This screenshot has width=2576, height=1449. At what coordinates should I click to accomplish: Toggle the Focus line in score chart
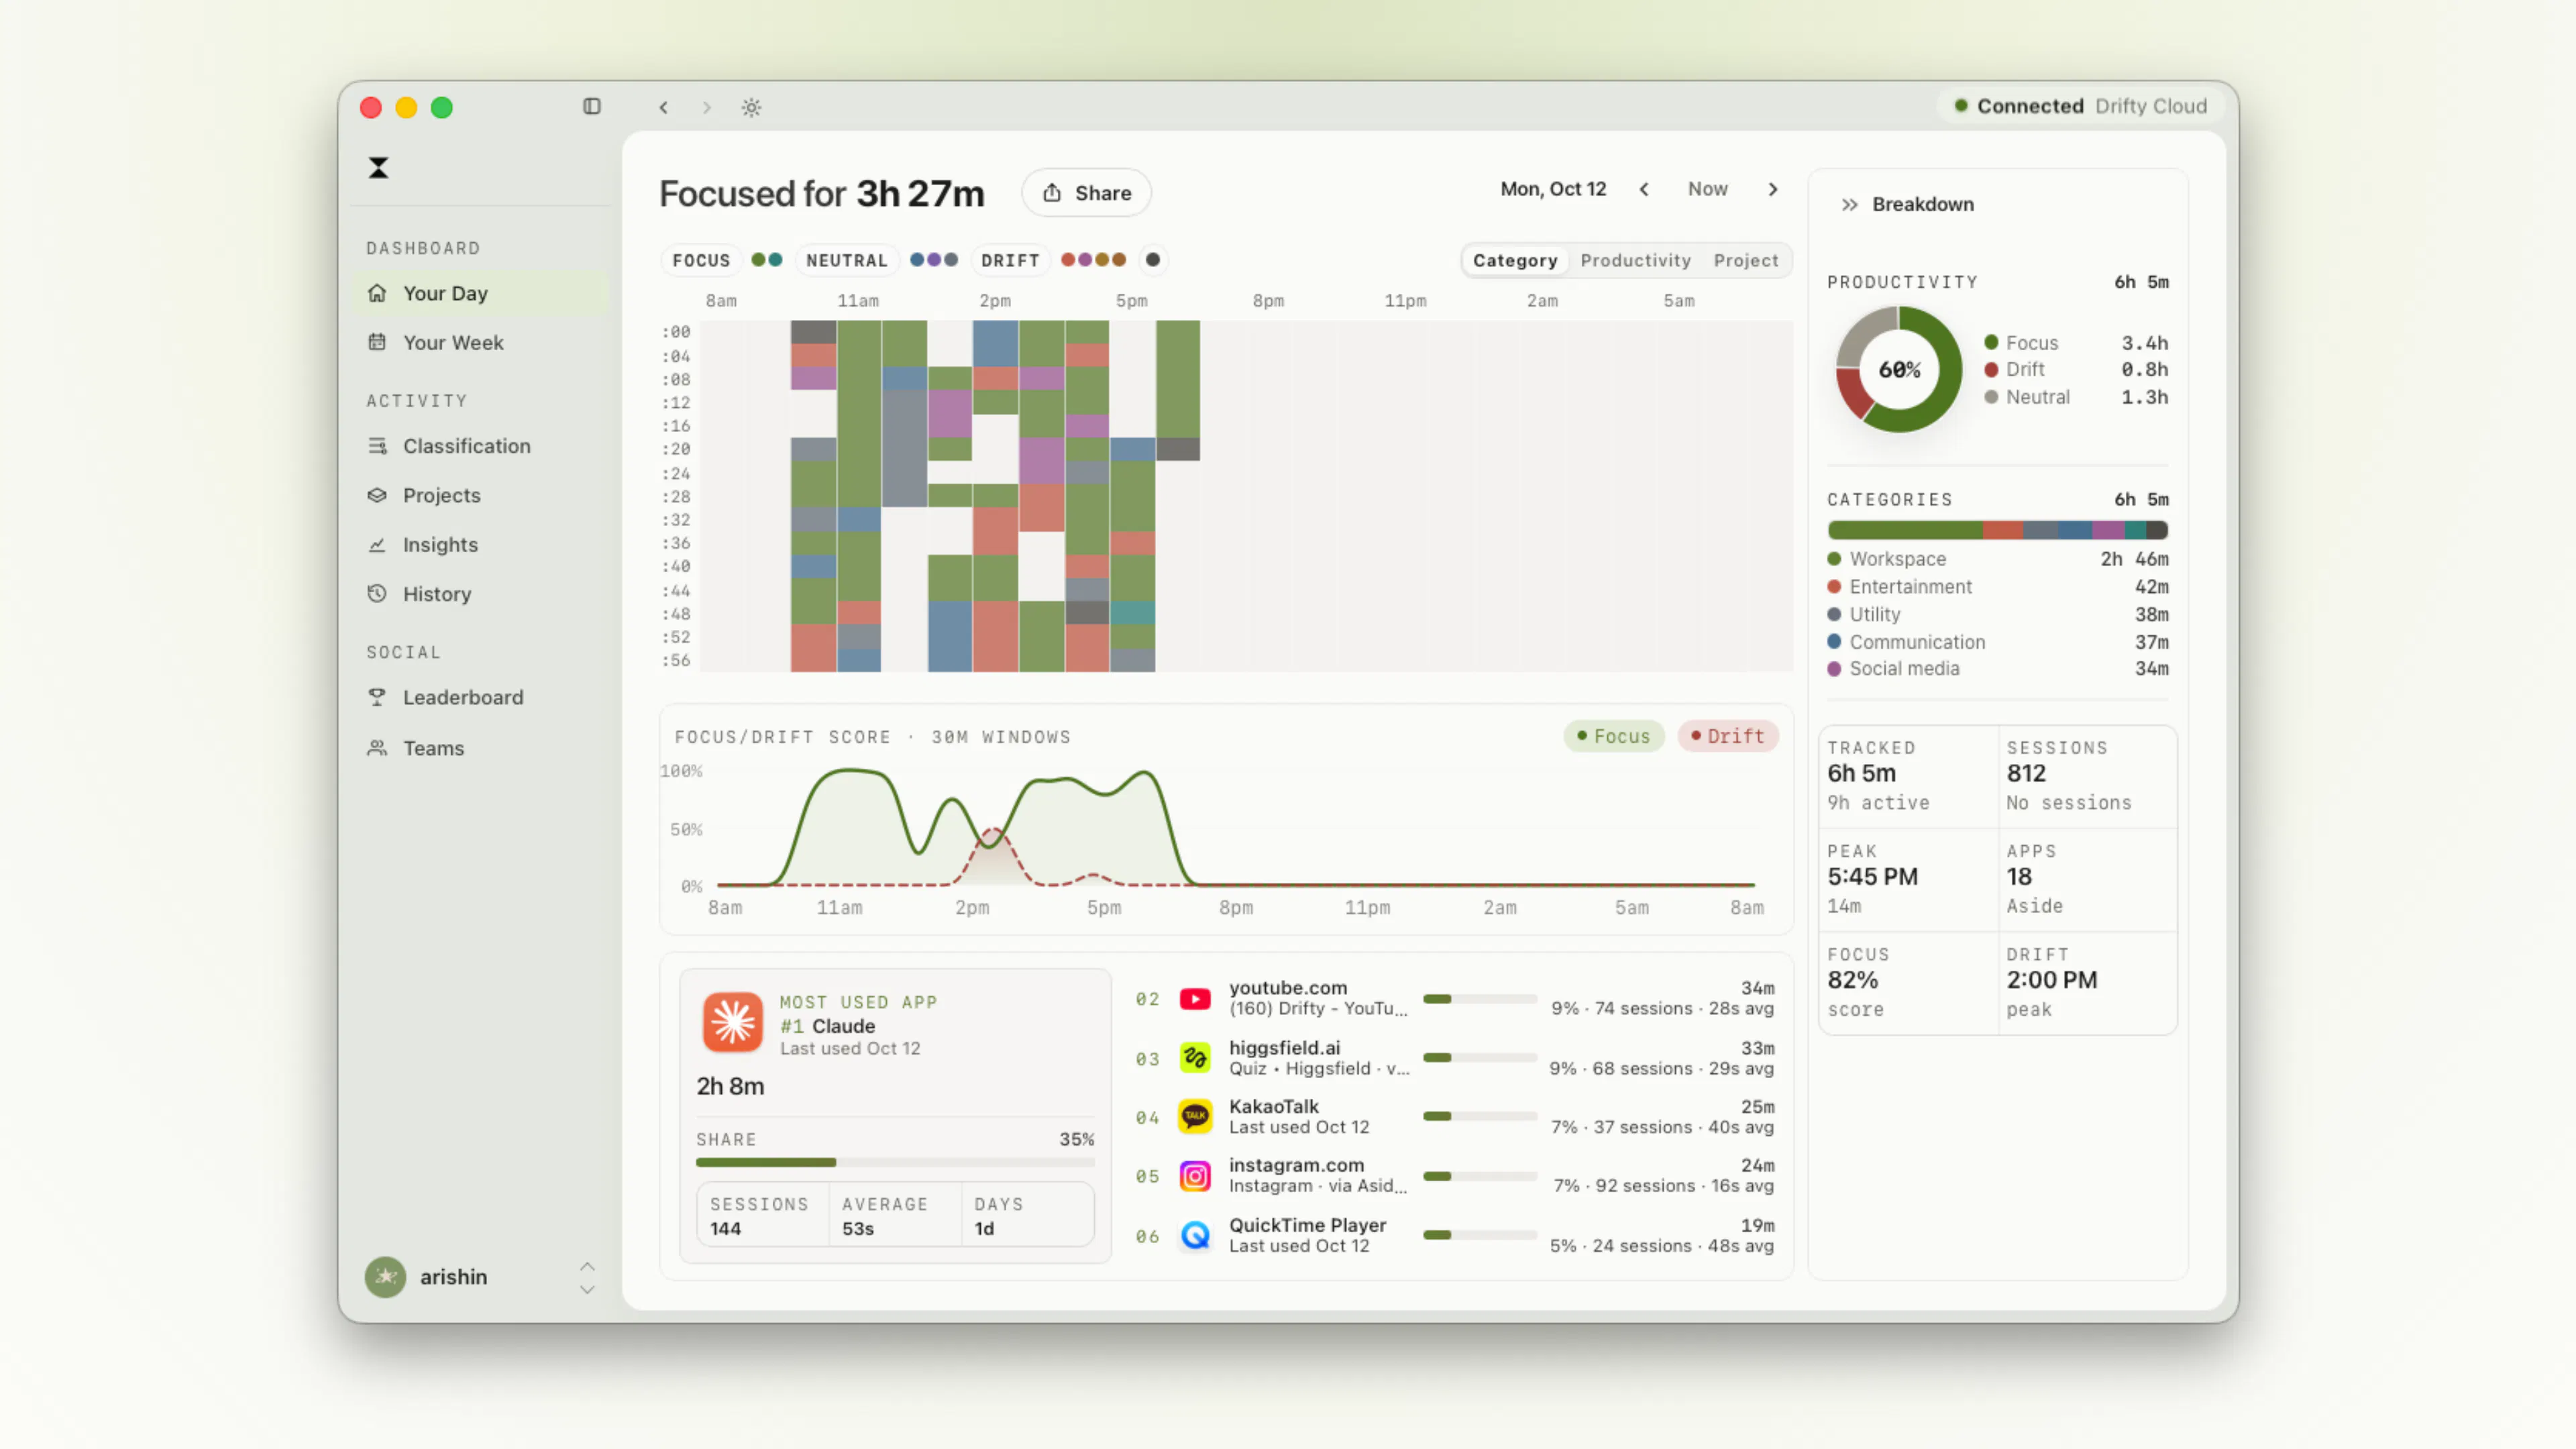point(1614,736)
